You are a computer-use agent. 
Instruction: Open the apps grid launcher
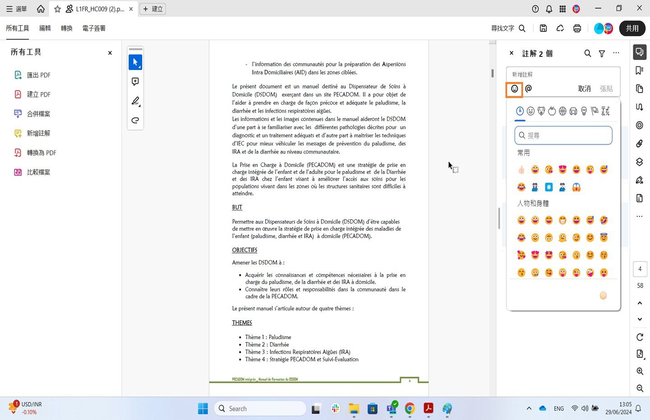click(562, 9)
